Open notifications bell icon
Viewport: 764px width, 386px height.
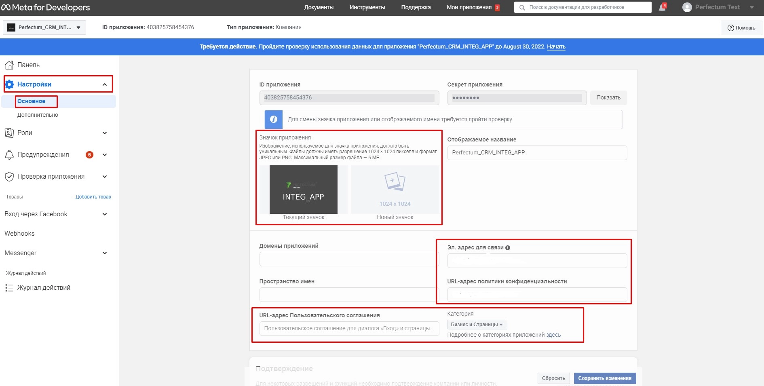pos(662,7)
